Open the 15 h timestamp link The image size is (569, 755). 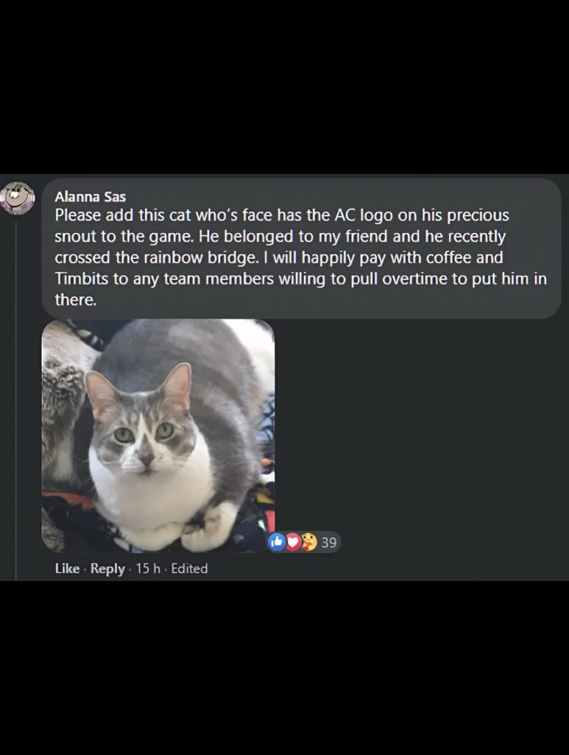point(147,568)
